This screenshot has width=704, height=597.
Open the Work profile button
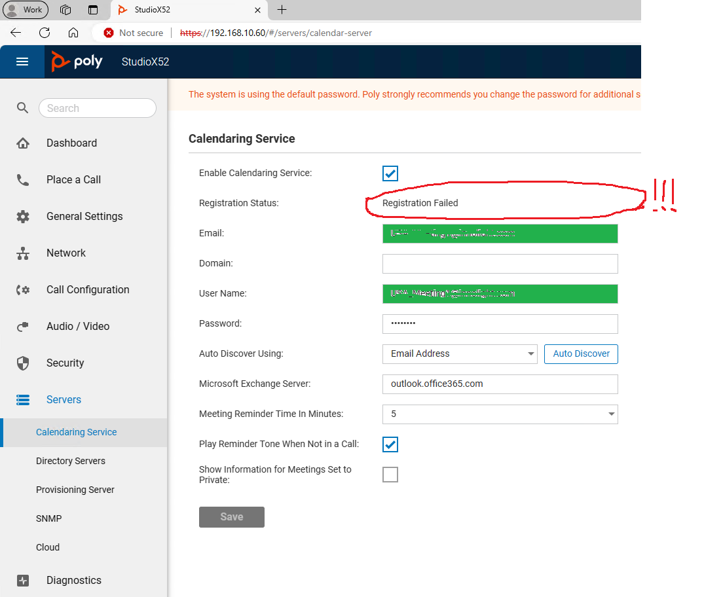(25, 9)
